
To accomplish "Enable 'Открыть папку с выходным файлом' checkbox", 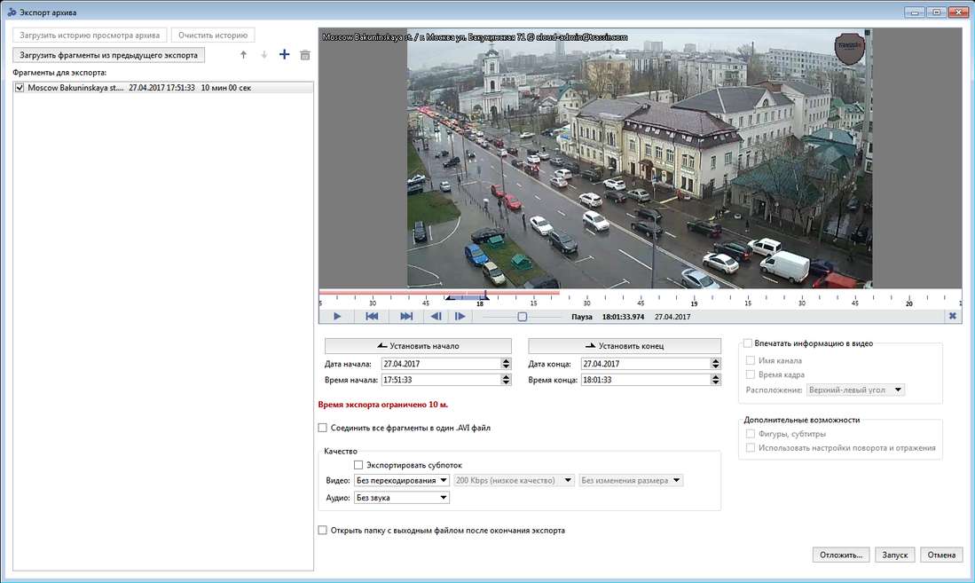I will click(x=323, y=531).
